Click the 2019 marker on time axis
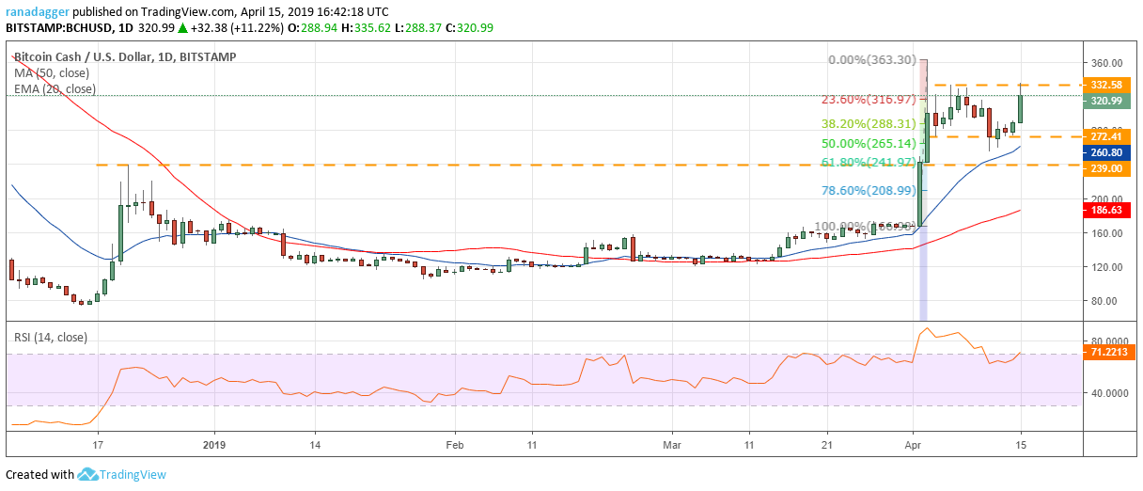This screenshot has height=491, width=1143. (215, 444)
